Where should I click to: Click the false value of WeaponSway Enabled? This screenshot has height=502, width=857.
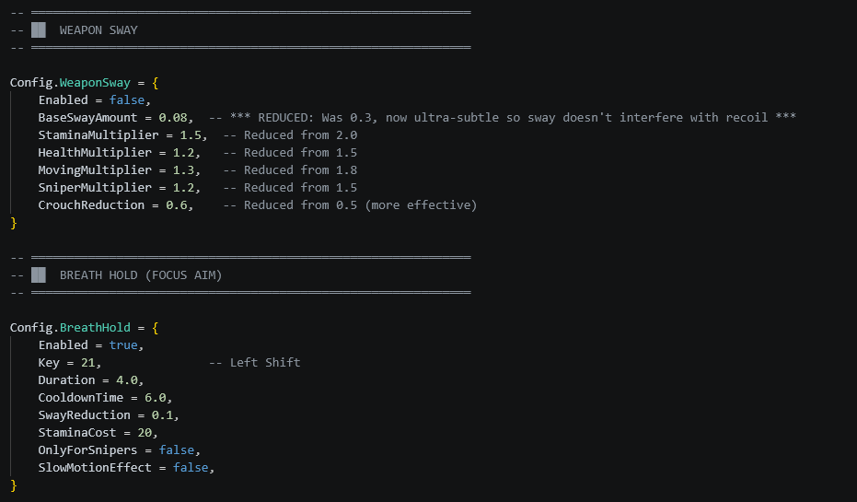pos(127,100)
